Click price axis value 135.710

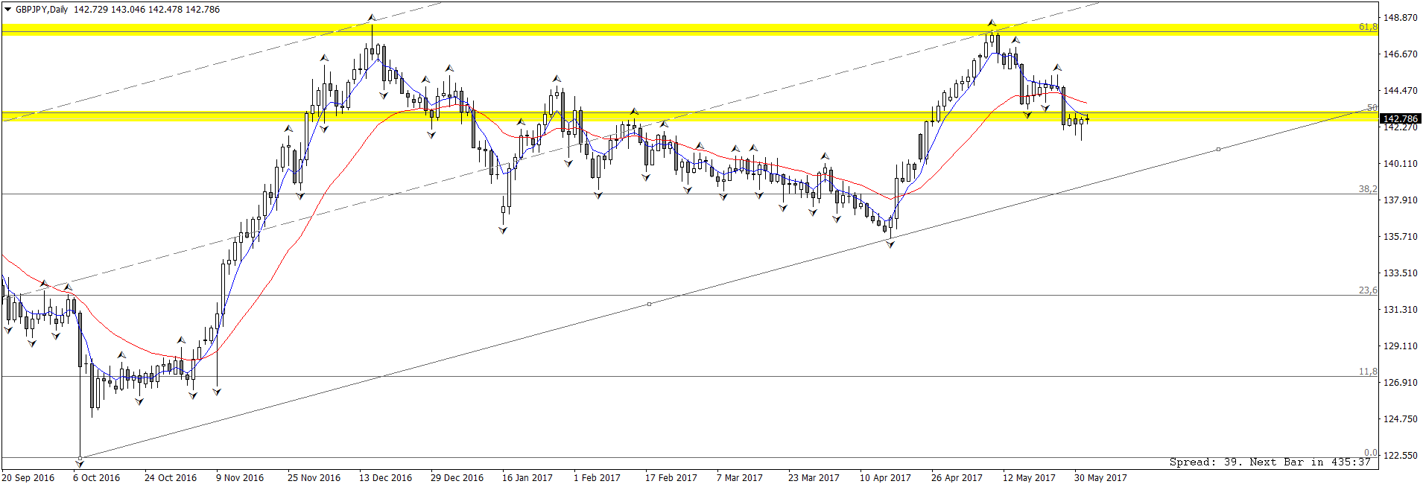(1401, 237)
